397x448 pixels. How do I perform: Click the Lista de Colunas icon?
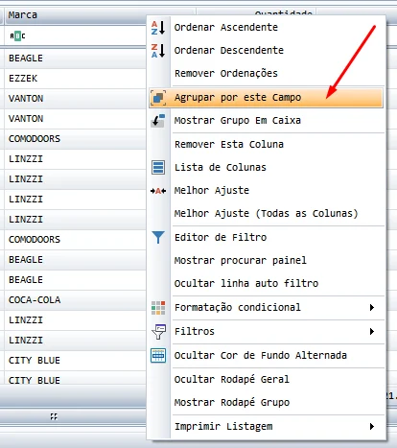point(158,167)
